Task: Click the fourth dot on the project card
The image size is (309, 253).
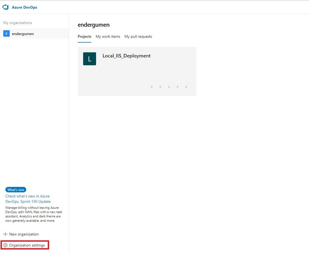Action: 177,87
